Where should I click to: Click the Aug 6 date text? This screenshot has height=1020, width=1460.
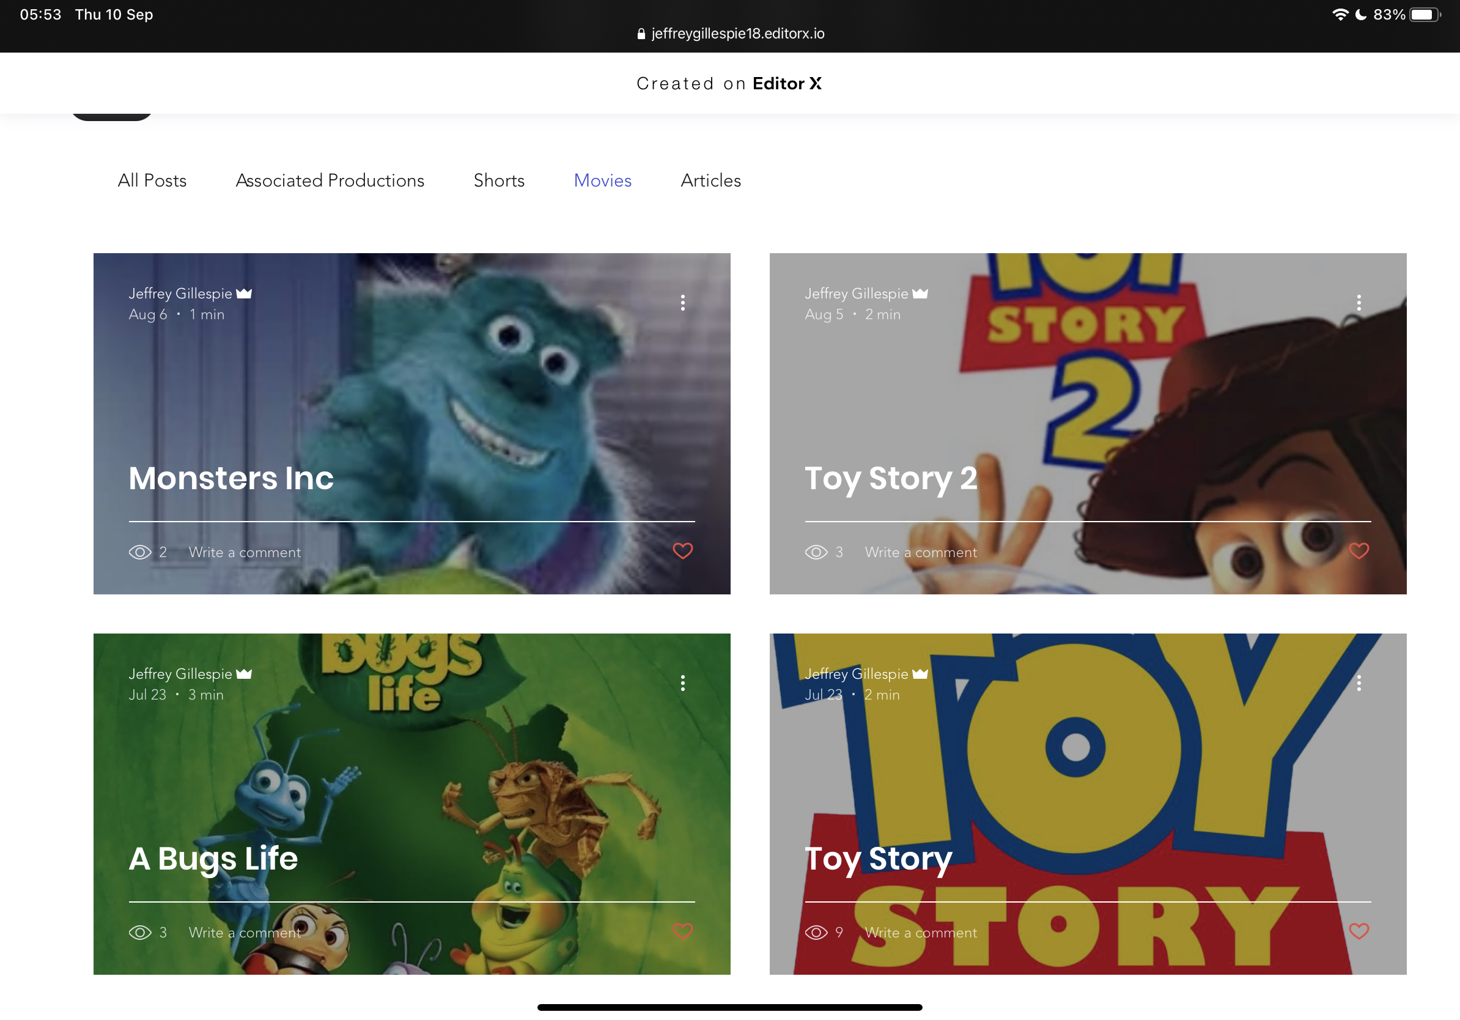click(x=147, y=314)
